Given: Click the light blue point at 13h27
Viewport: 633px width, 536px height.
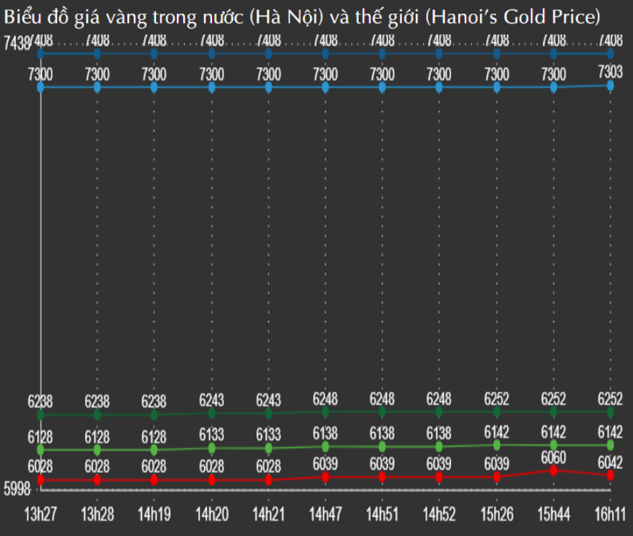Looking at the screenshot, I should [x=40, y=87].
